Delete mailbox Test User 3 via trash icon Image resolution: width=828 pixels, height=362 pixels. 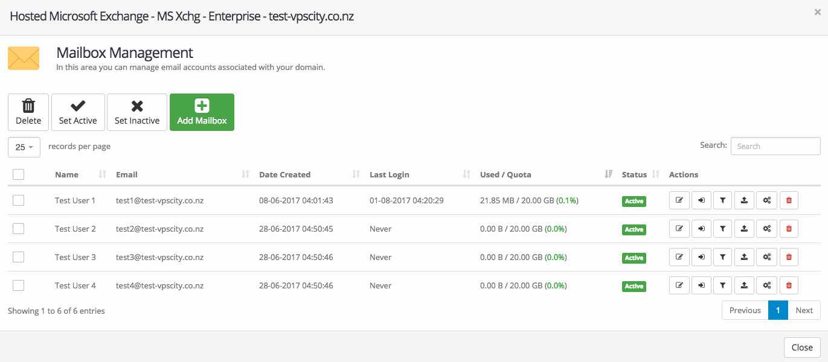pos(788,256)
